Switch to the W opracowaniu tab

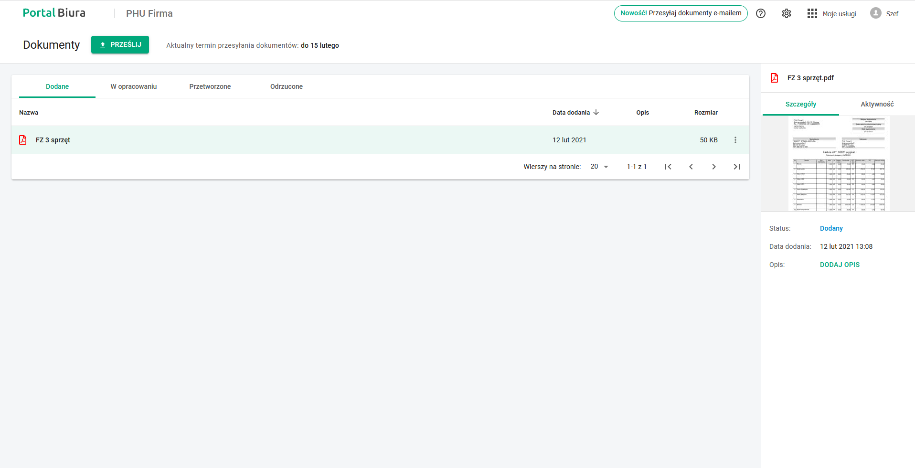[134, 86]
